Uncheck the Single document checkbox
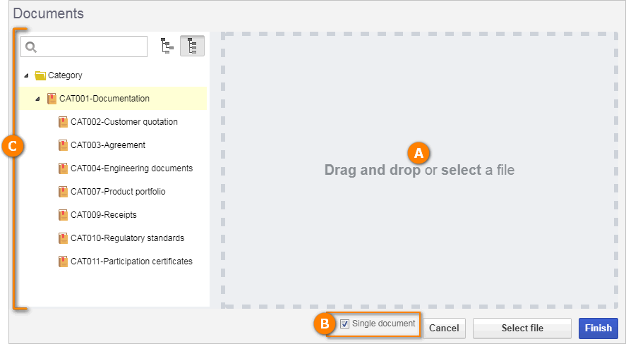This screenshot has height=344, width=626. [344, 324]
